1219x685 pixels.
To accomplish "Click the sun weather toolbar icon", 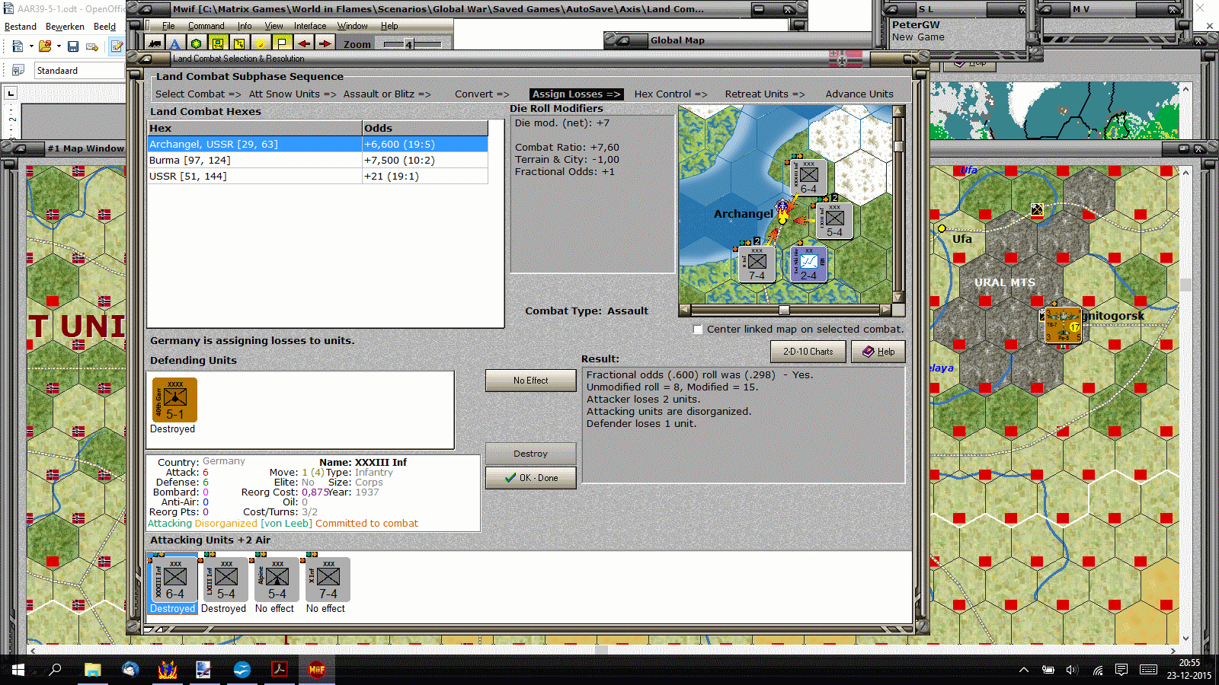I will click(x=261, y=43).
